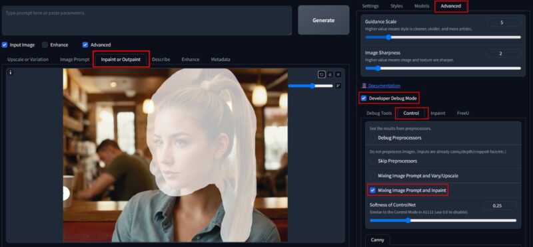
Task: Click the undo icon on the inpaint canvas
Action: tap(322, 74)
